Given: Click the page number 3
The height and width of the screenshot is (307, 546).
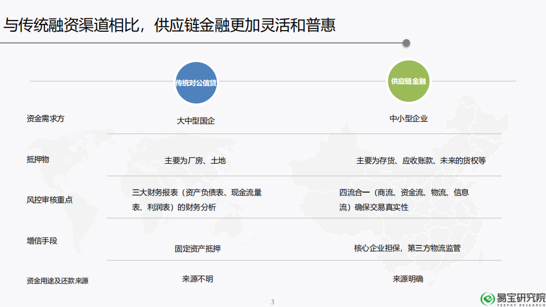Looking at the screenshot, I should click(273, 302).
